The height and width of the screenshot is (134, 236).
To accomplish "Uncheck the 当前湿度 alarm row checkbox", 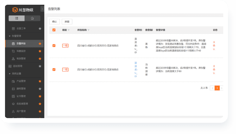I will [54, 70].
